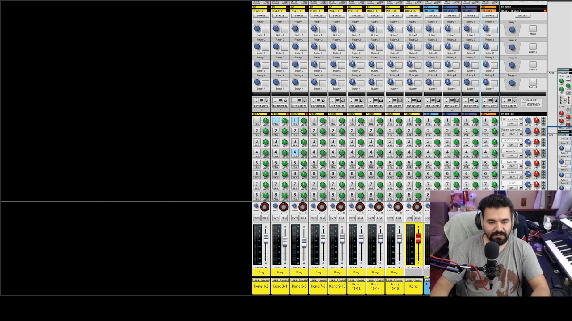Toggle Send 4 on Kong 5-6 channel
The width and height of the screenshot is (572, 321).
pos(294,152)
